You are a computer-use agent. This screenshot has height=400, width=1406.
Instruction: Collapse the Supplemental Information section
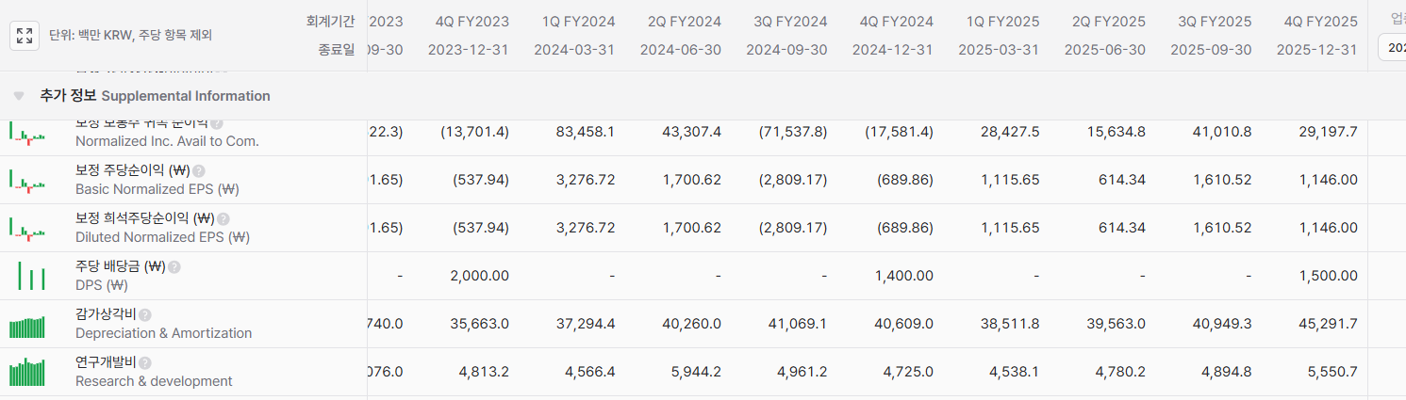pyautogui.click(x=19, y=96)
